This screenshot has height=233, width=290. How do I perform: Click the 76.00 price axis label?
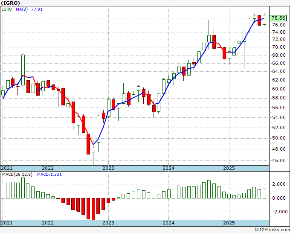(x=279, y=25)
